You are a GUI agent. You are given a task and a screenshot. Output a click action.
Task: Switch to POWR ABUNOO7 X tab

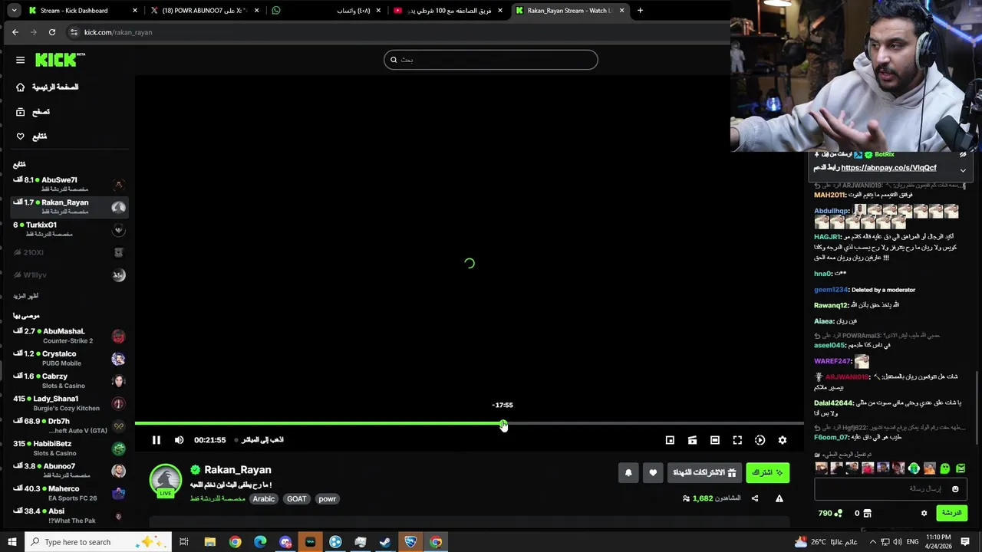[203, 11]
